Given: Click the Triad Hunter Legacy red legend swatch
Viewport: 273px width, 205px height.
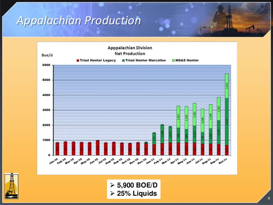Looking at the screenshot, I should (x=78, y=60).
